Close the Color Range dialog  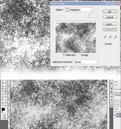(118, 3)
